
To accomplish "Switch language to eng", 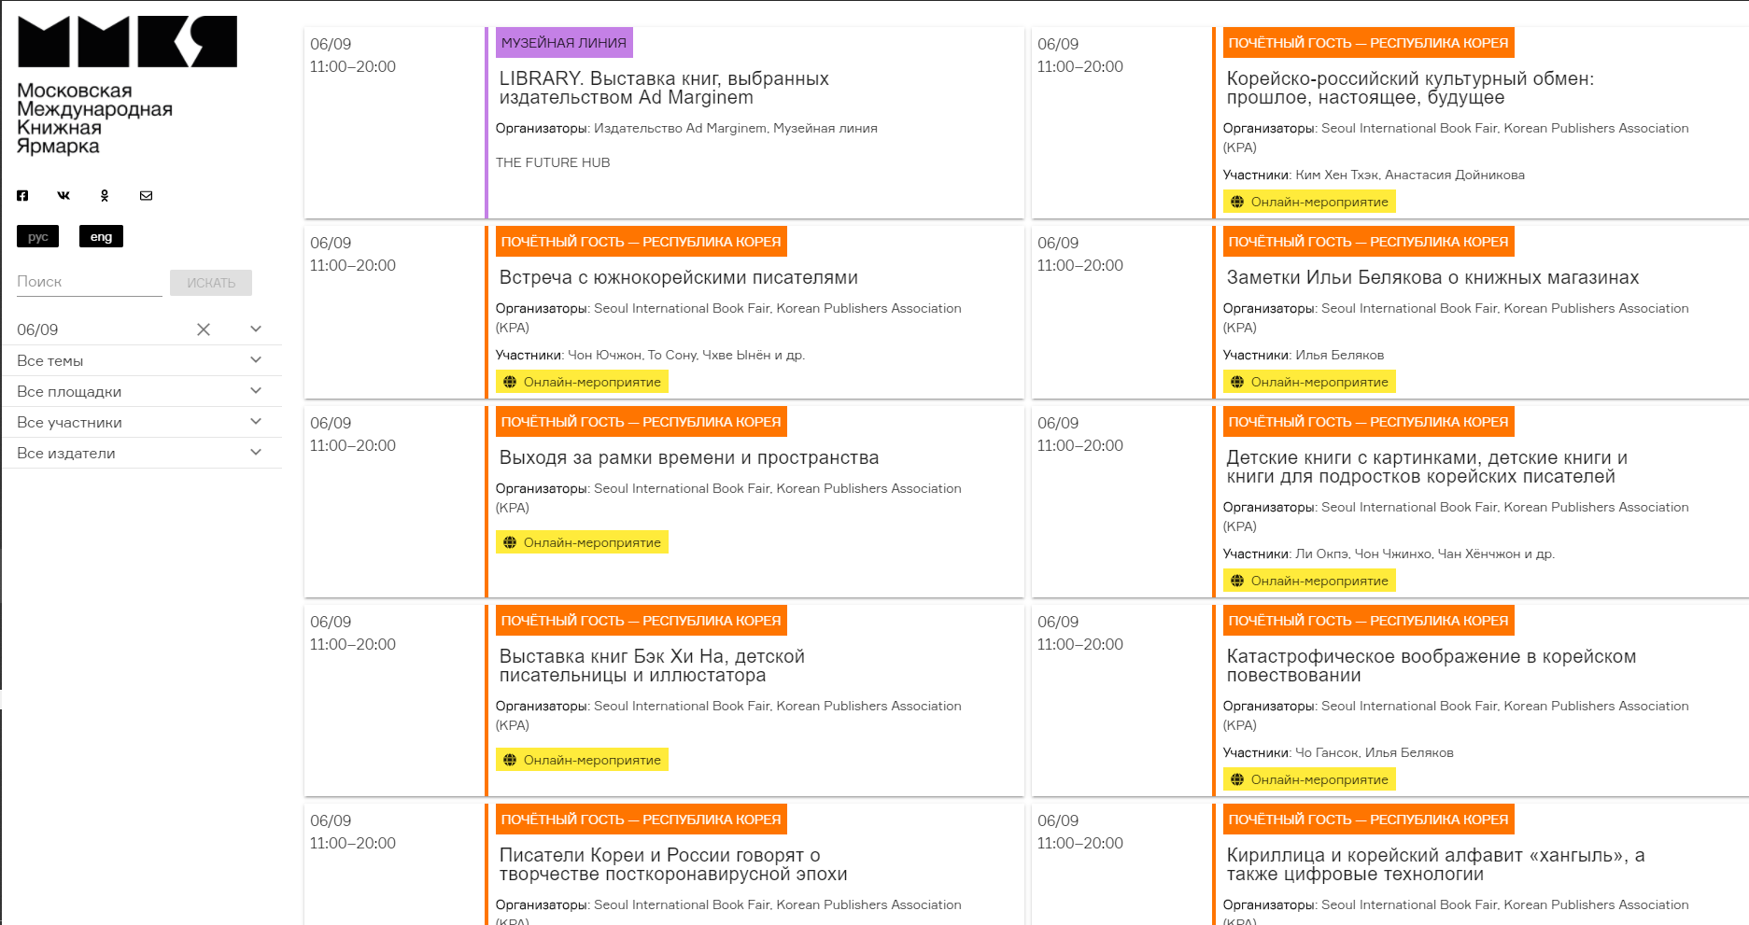I will [x=101, y=237].
